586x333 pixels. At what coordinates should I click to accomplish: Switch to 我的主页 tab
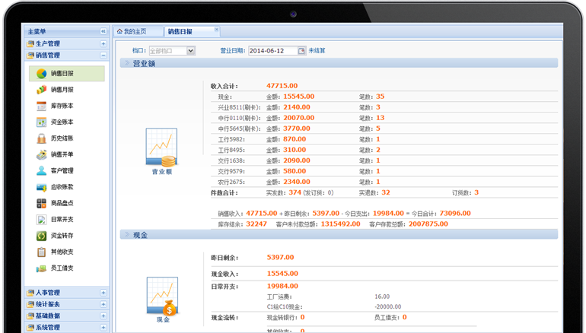(x=139, y=32)
